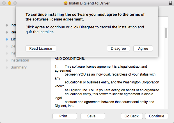Click the Continue button
Image resolution: width=174 pixels, height=123 pixels.
pyautogui.click(x=157, y=116)
